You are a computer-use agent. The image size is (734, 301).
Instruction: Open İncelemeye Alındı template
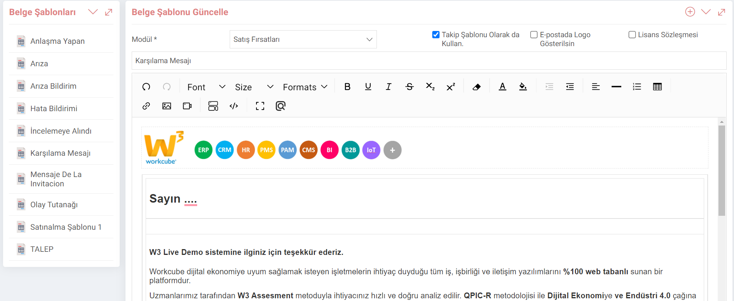(61, 131)
